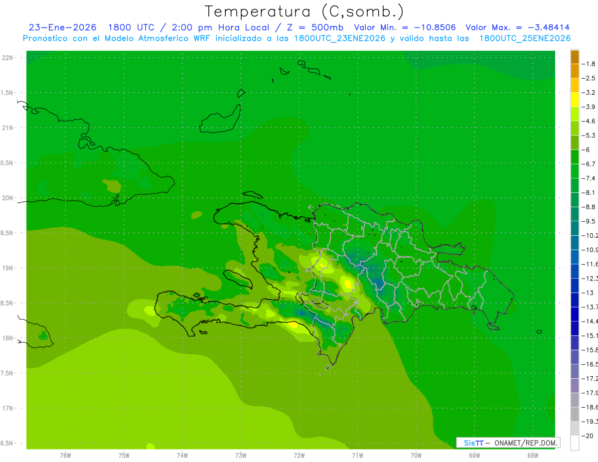Click the 'Valor Min. = -10.8506' value

coord(405,28)
